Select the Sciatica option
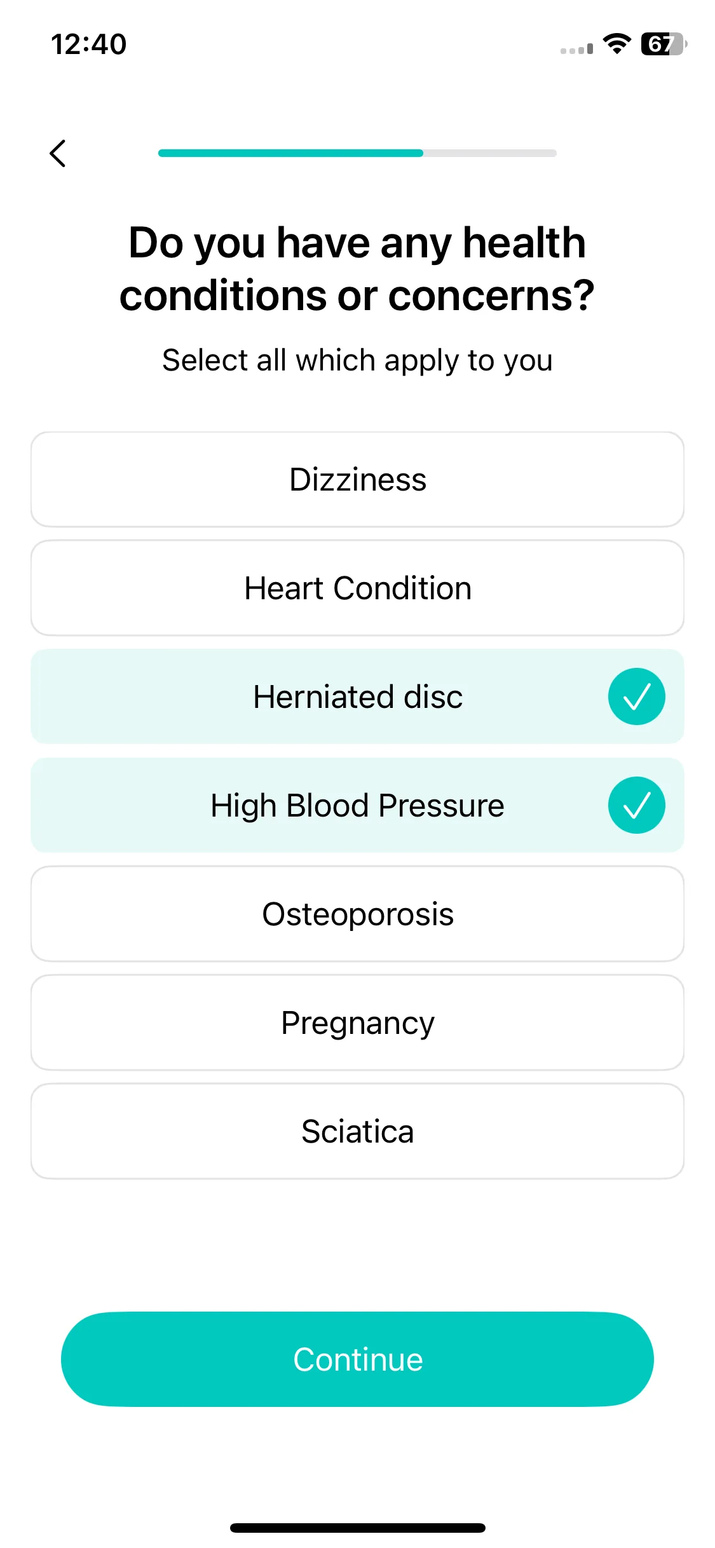The width and height of the screenshot is (715, 1548). point(357,1131)
